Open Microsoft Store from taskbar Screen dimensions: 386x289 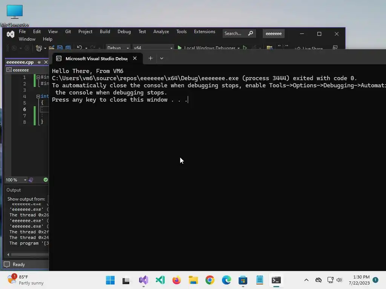[243, 280]
